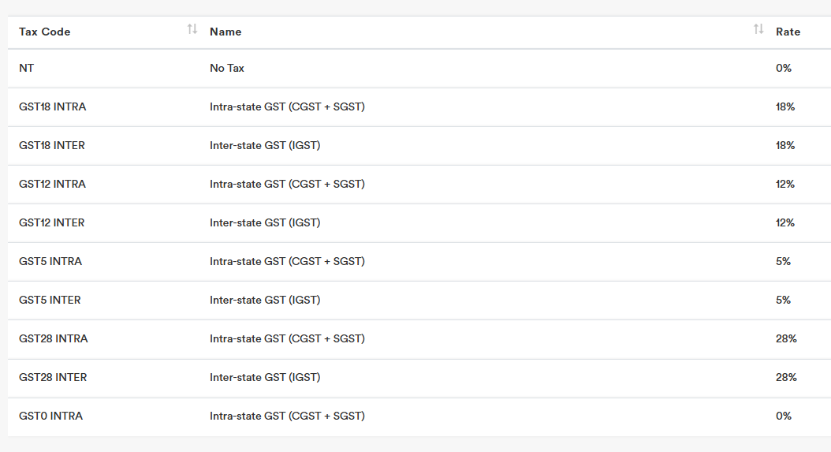Click the sort icon beside Name header
The height and width of the screenshot is (452, 831).
tap(758, 30)
